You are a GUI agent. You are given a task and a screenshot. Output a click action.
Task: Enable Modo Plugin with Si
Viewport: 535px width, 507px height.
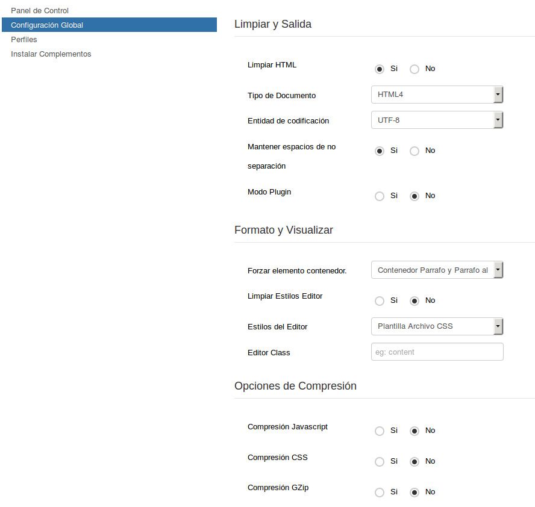click(379, 196)
